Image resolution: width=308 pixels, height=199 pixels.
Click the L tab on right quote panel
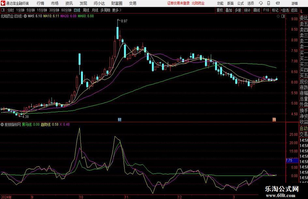301,12
